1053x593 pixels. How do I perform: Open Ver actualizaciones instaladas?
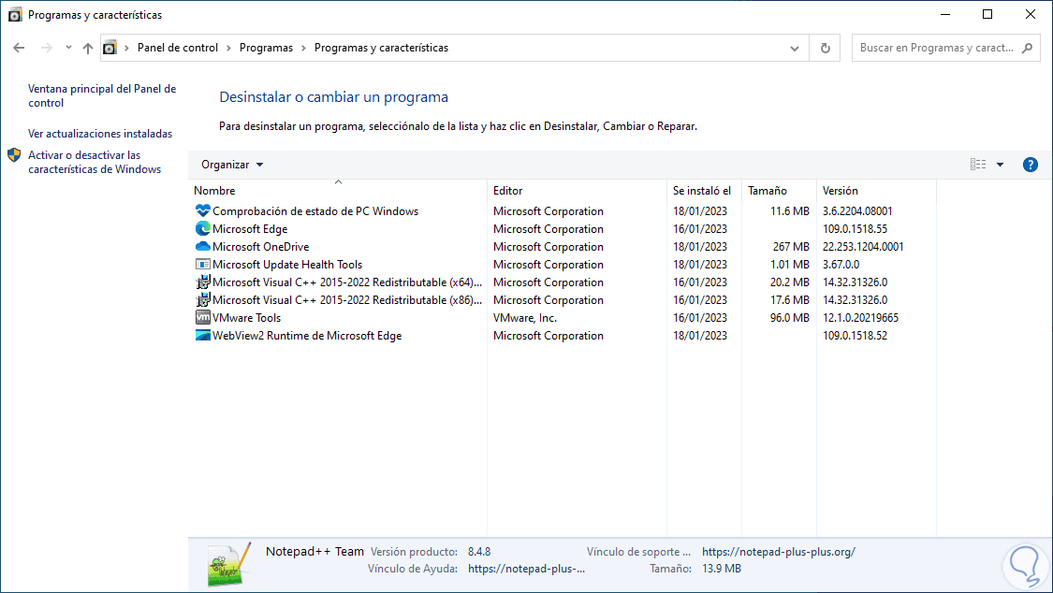pos(100,134)
